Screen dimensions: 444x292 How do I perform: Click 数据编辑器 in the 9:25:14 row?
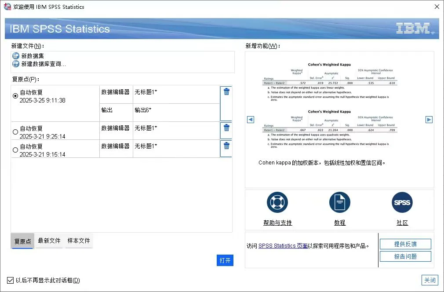click(x=116, y=131)
